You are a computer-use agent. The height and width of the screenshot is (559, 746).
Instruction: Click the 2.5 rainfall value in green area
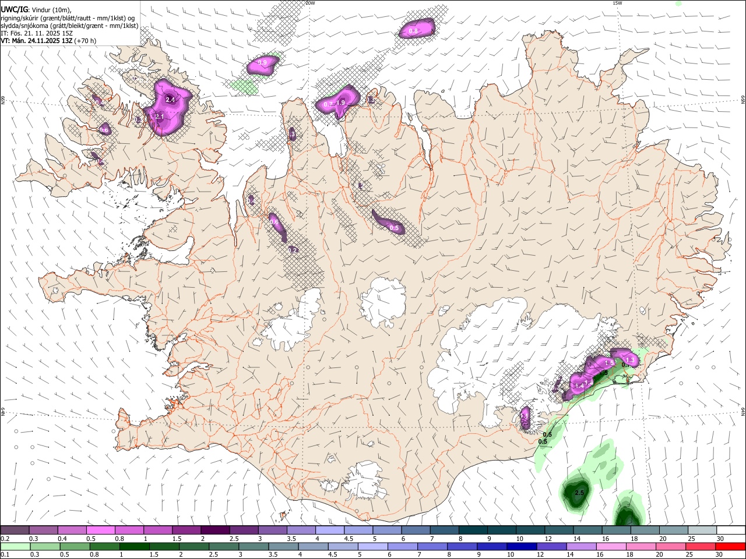(579, 493)
